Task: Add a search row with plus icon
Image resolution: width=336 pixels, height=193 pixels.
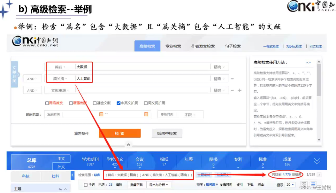Action: pos(239,90)
